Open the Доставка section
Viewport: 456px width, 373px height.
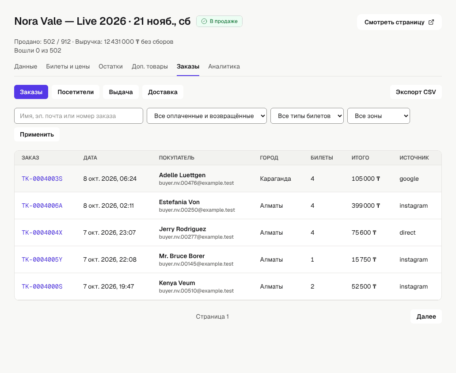pyautogui.click(x=163, y=92)
